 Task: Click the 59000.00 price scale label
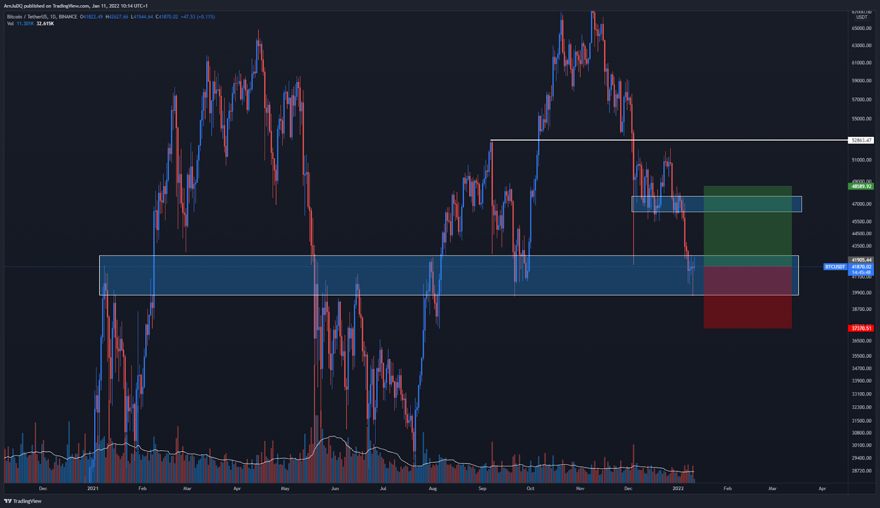pos(861,81)
